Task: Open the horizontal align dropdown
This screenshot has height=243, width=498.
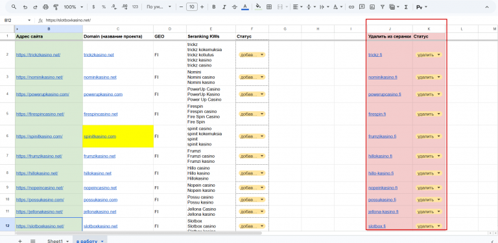Action: click(x=297, y=7)
